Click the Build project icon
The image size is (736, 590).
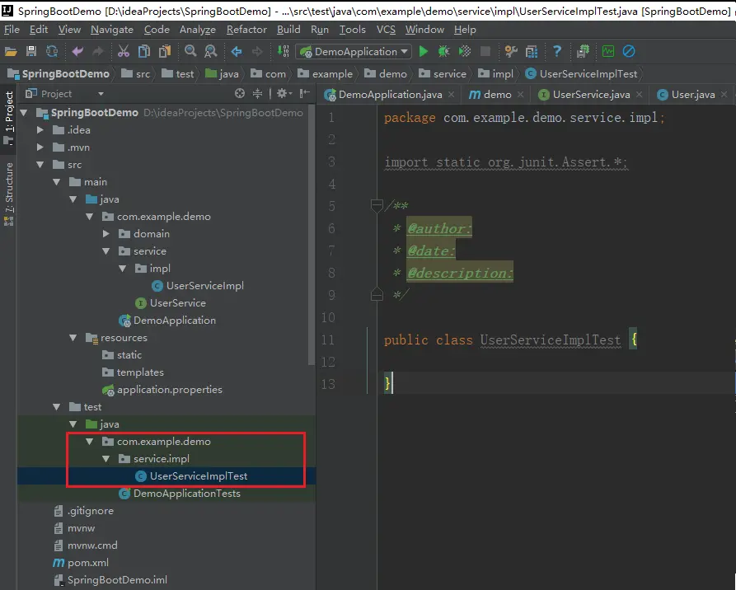283,51
